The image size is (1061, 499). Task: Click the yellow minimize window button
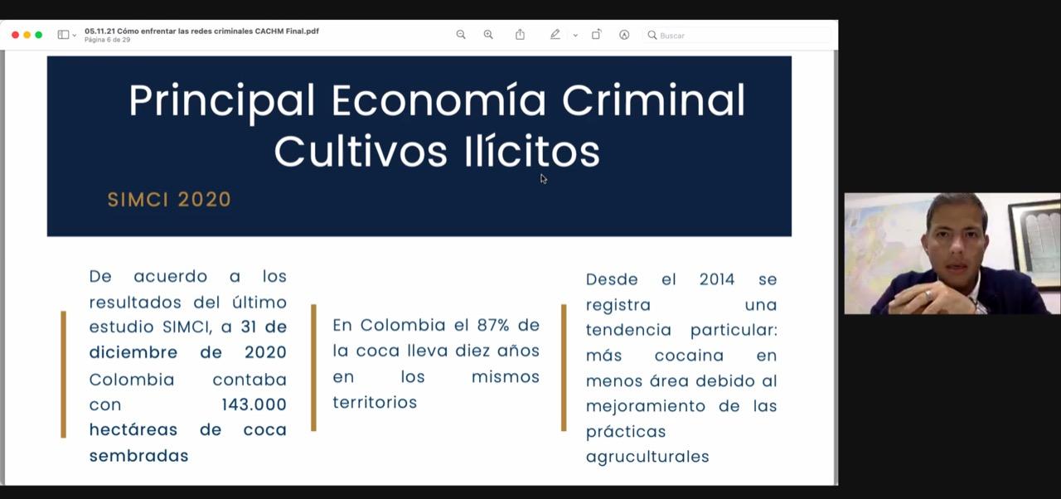click(x=27, y=35)
